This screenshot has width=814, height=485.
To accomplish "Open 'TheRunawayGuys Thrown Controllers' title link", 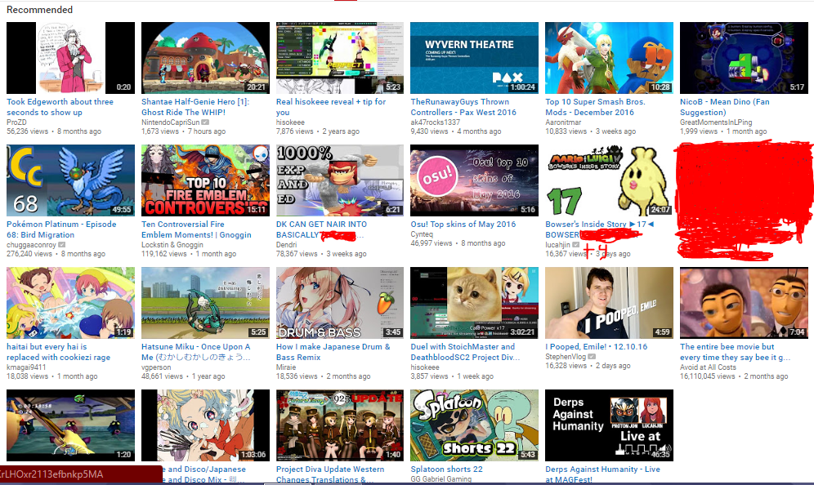I will point(463,107).
